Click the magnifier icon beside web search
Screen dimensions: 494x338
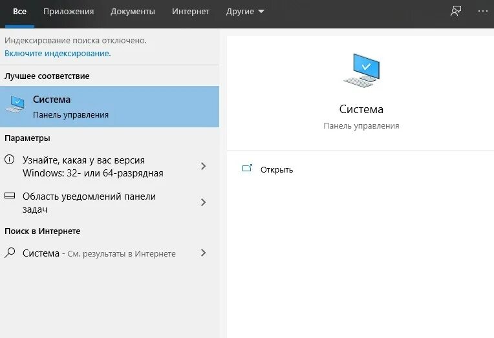pos(10,253)
